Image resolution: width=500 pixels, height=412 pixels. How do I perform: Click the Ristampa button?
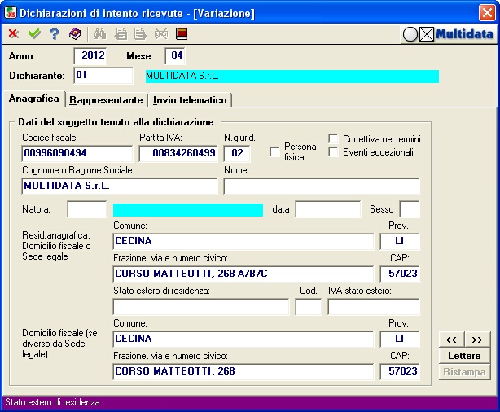click(464, 372)
